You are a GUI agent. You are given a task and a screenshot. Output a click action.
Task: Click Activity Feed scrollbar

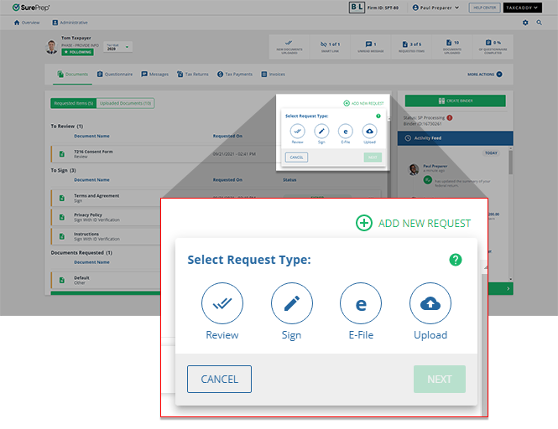511,162
